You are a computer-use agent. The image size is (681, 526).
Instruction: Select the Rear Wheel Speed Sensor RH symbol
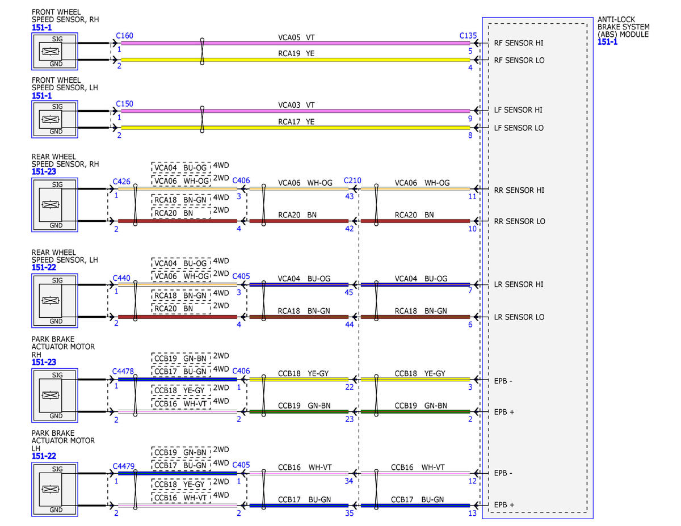point(54,205)
